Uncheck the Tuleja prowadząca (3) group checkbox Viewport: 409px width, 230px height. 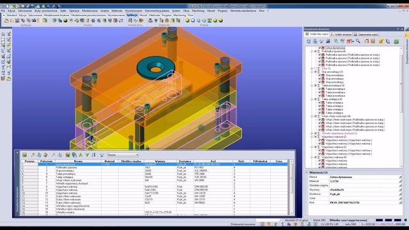[315, 86]
